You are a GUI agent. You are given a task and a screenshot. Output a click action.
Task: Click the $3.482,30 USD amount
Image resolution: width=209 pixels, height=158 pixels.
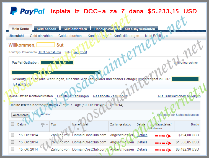(x=187, y=149)
